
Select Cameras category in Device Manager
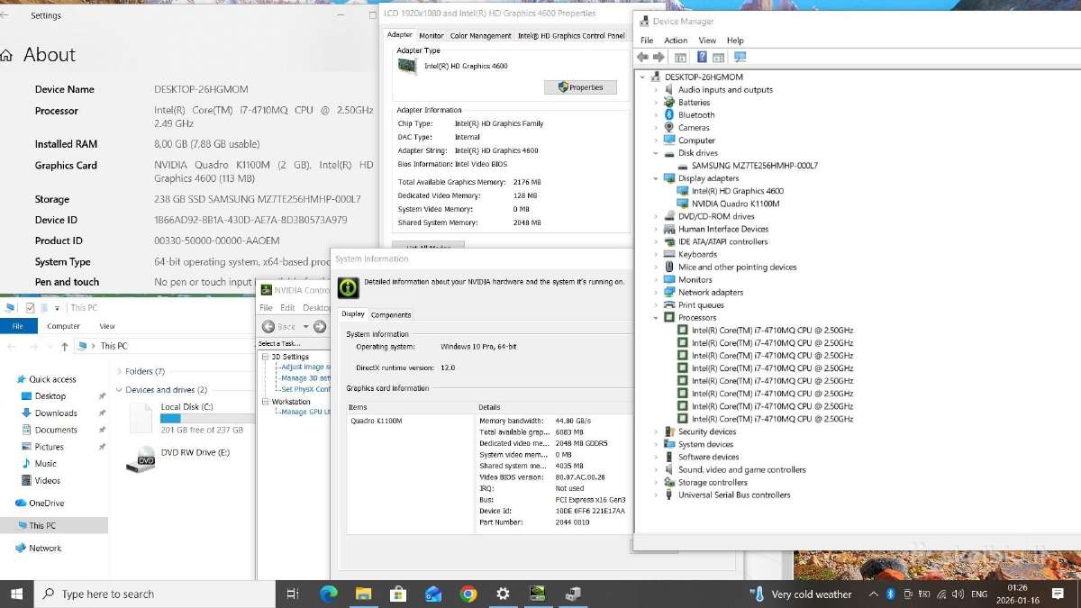tap(694, 128)
